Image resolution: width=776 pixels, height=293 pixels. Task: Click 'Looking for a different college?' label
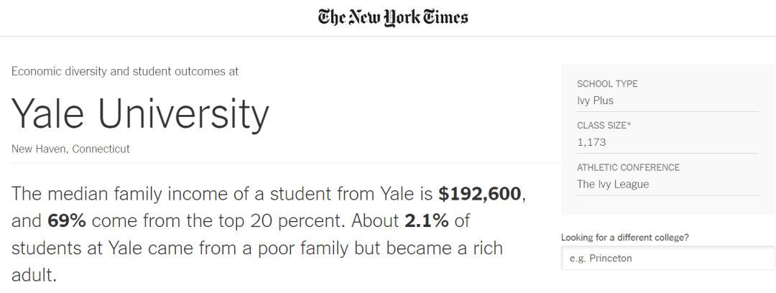click(629, 238)
